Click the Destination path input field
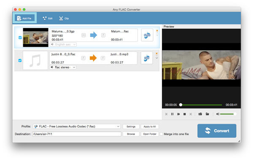This screenshot has height=160, width=253. pyautogui.click(x=77, y=134)
